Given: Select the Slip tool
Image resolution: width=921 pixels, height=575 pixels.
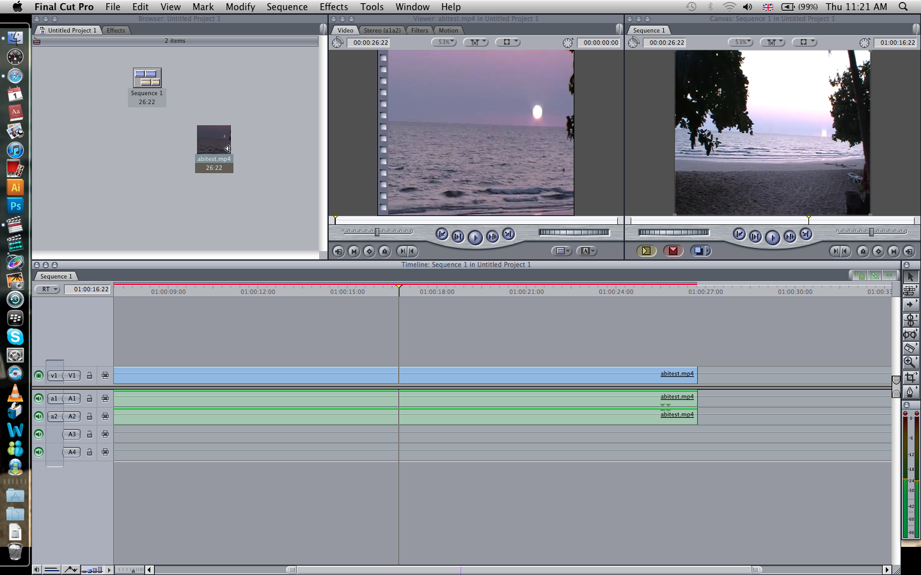Looking at the screenshot, I should pos(910,334).
